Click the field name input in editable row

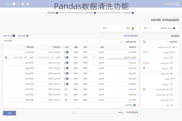pos(122,57)
